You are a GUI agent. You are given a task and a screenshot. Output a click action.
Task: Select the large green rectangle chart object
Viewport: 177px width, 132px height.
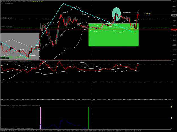114,35
